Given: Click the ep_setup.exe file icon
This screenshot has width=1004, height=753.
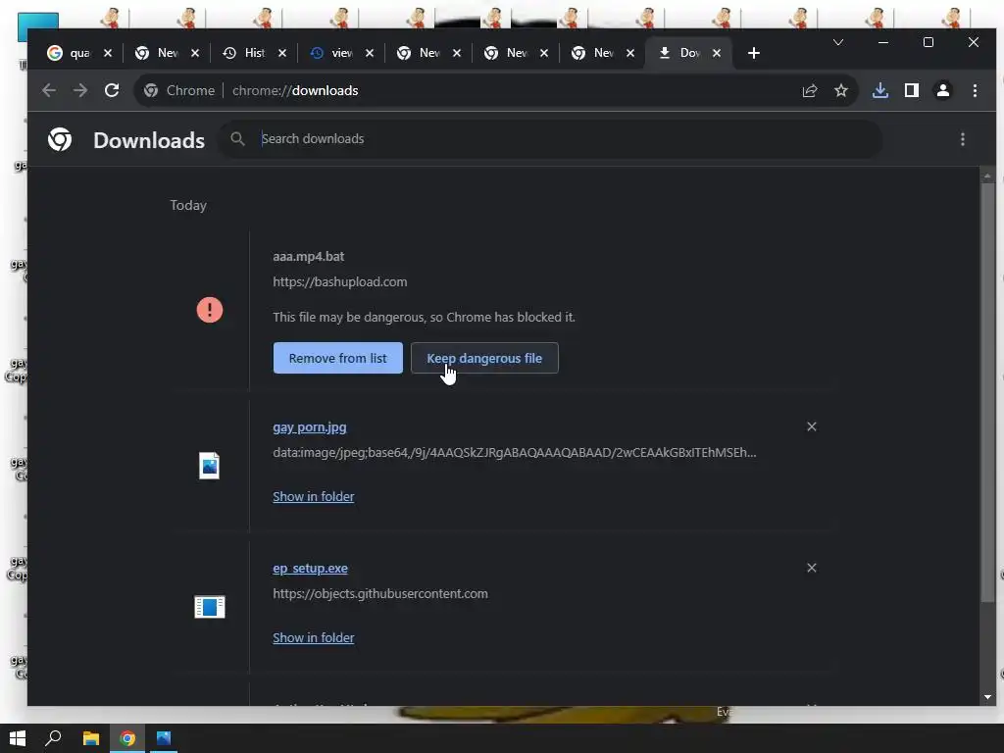Looking at the screenshot, I should [x=210, y=606].
